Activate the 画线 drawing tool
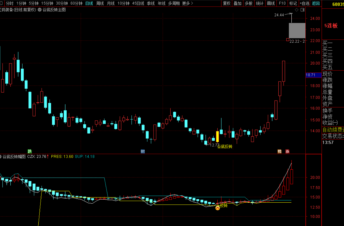The height and width of the screenshot is (226, 344). pyautogui.click(x=271, y=3)
